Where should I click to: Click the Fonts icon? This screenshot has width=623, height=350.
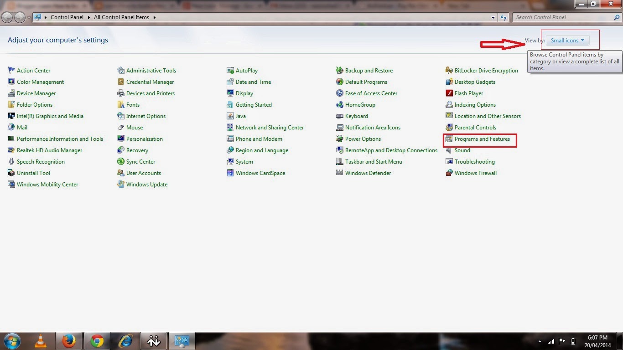click(x=121, y=104)
